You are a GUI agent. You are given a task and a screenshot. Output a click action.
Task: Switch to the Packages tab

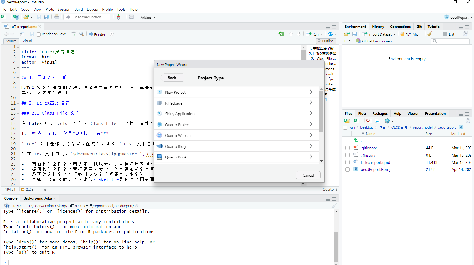tap(380, 113)
